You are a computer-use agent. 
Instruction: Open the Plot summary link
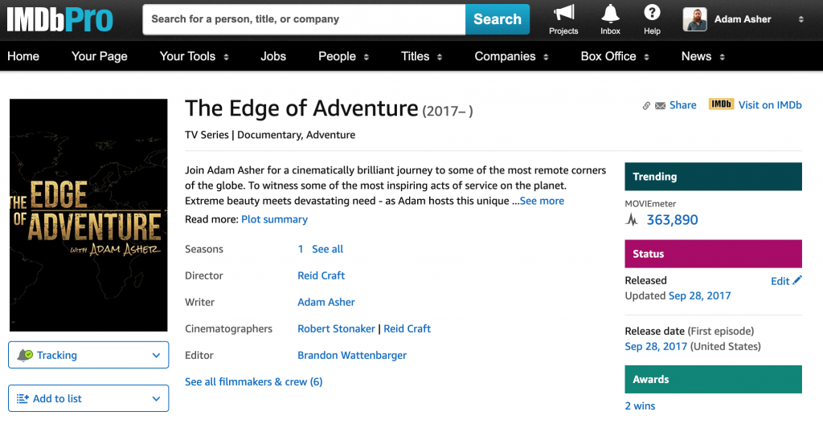click(x=274, y=219)
